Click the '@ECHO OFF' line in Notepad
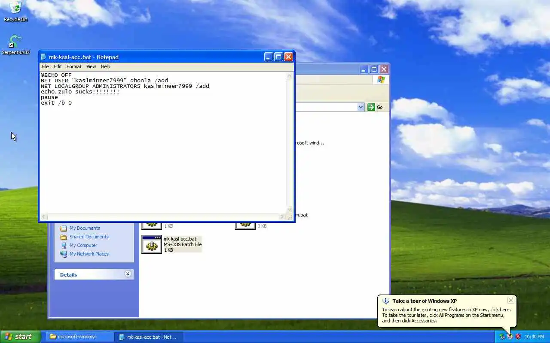The height and width of the screenshot is (343, 550). tap(56, 75)
